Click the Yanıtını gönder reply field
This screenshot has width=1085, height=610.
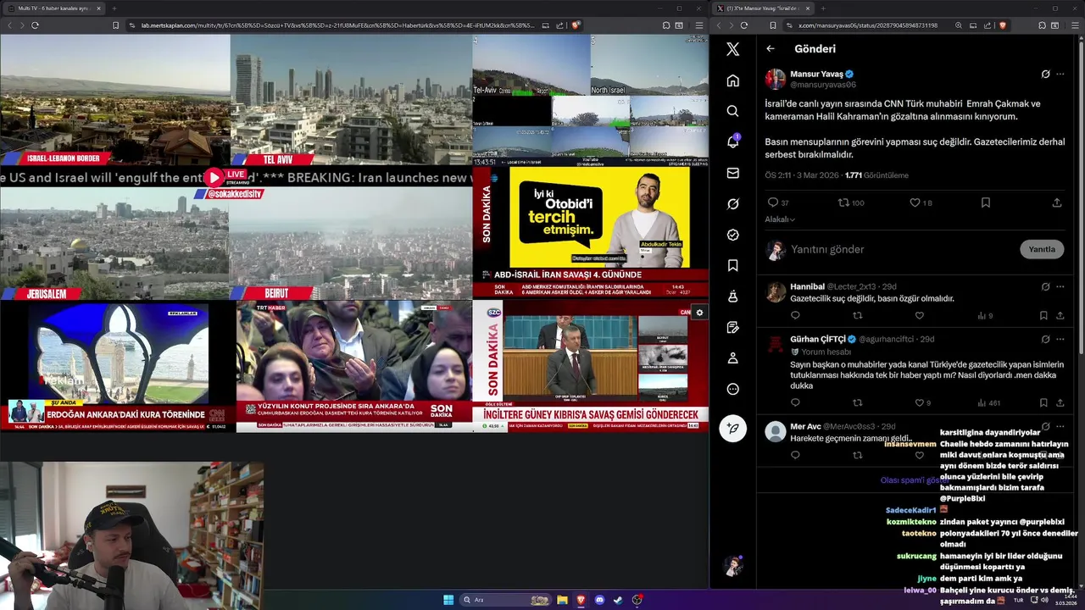pyautogui.click(x=899, y=249)
